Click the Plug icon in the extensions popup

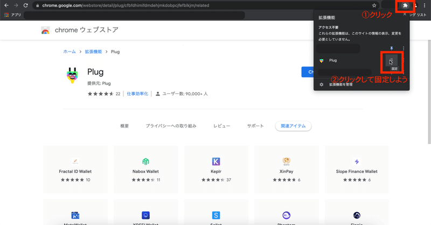[321, 61]
